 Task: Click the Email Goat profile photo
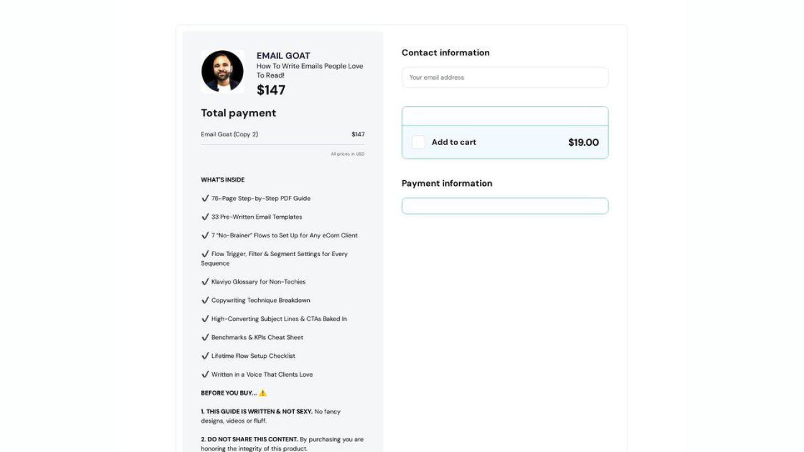point(222,70)
